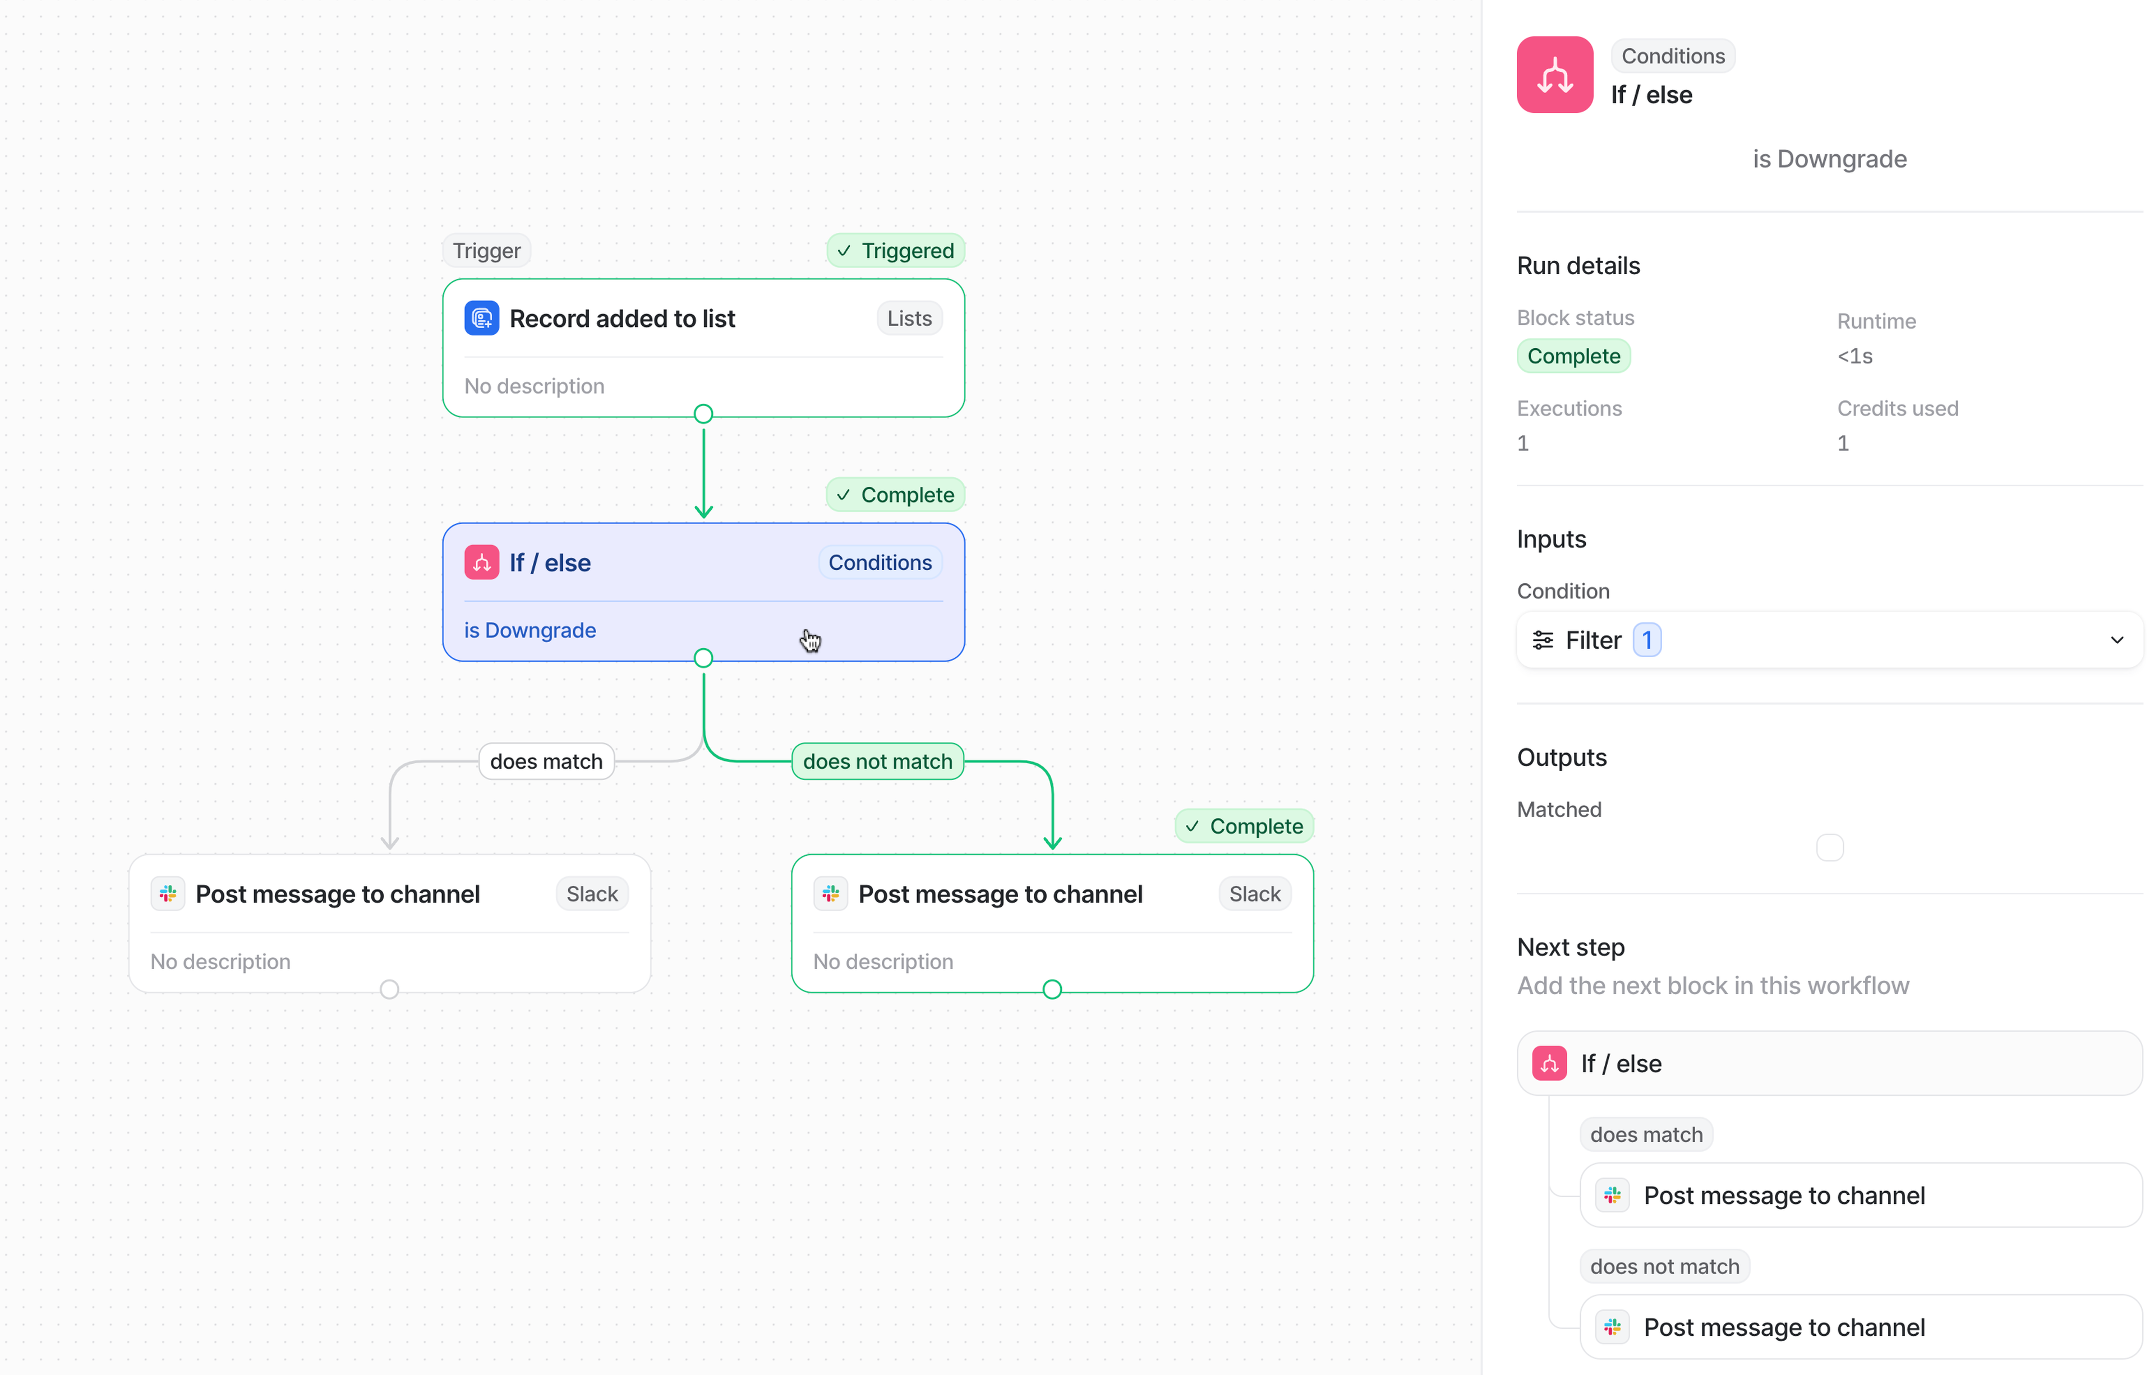Click the does not match tag in Next step

[x=1664, y=1266]
